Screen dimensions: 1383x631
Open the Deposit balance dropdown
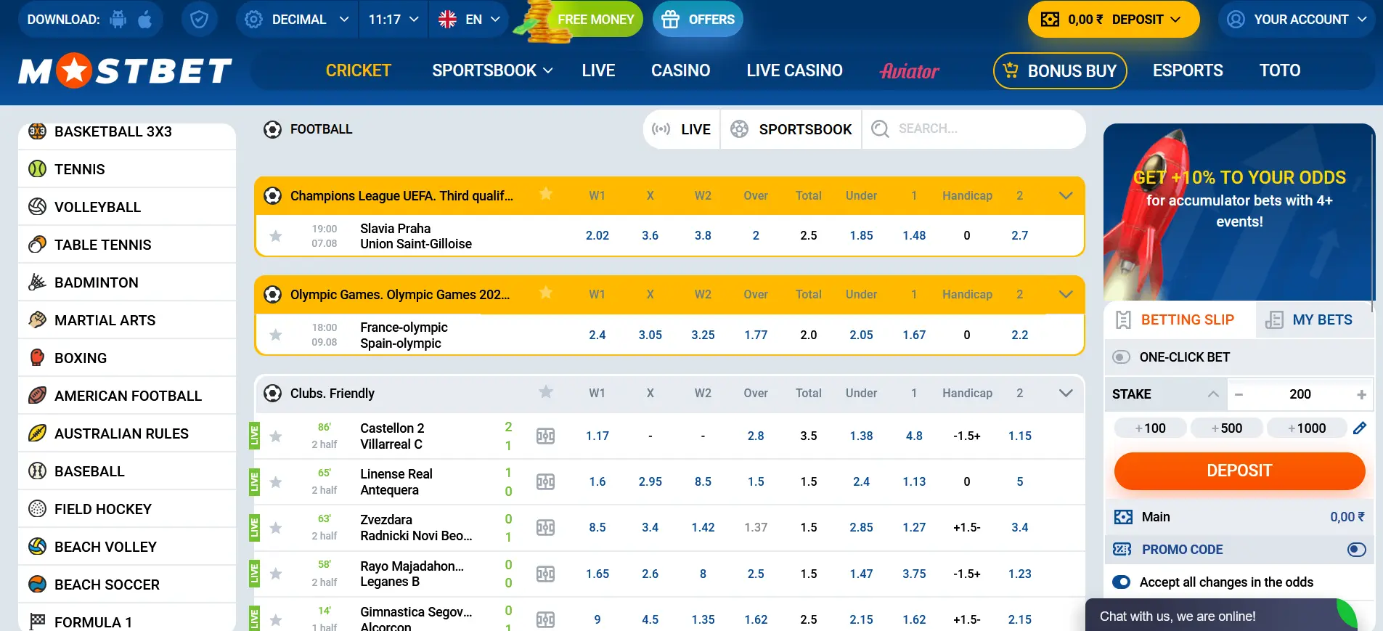[x=1114, y=20]
